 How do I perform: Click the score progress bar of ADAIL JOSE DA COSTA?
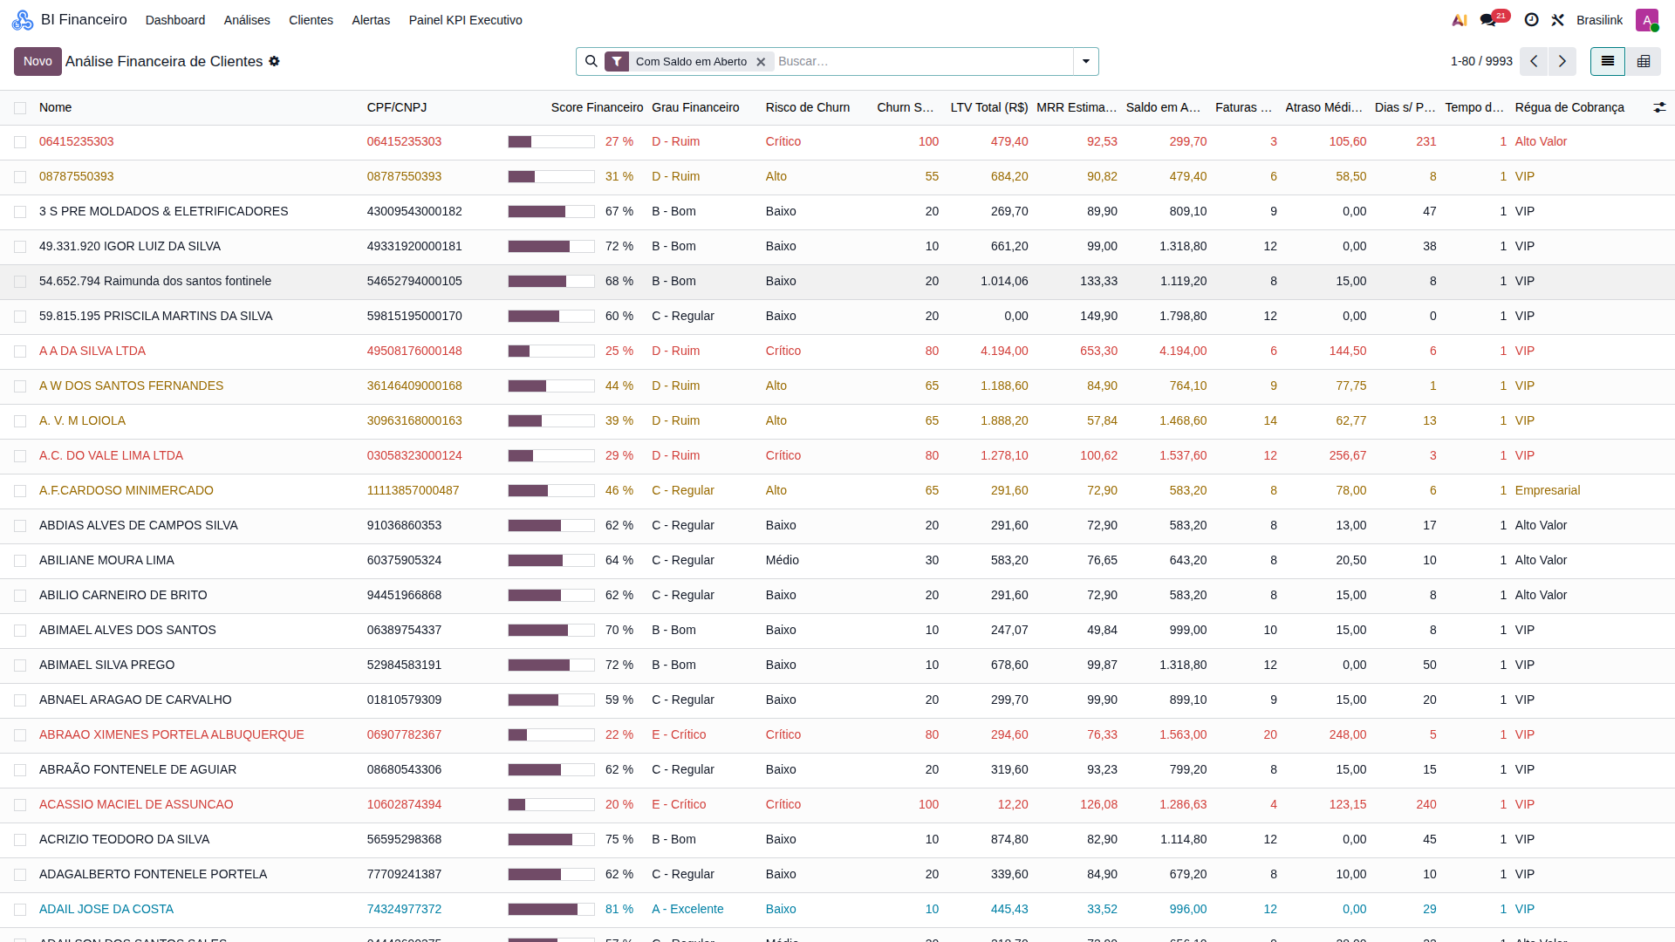click(x=551, y=910)
